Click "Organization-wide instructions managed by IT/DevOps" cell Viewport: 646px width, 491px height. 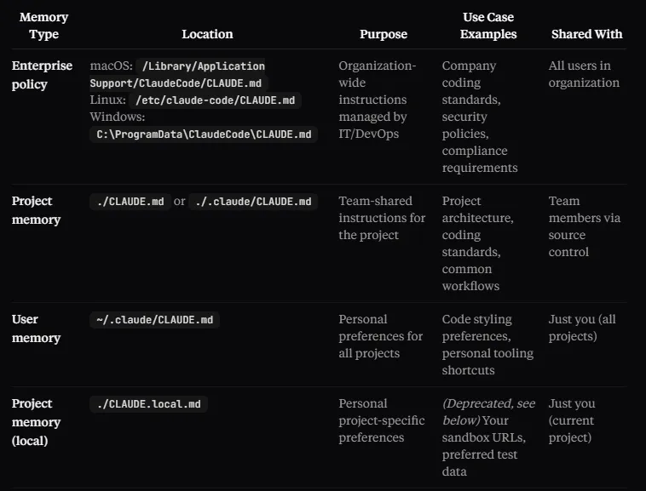pos(378,100)
